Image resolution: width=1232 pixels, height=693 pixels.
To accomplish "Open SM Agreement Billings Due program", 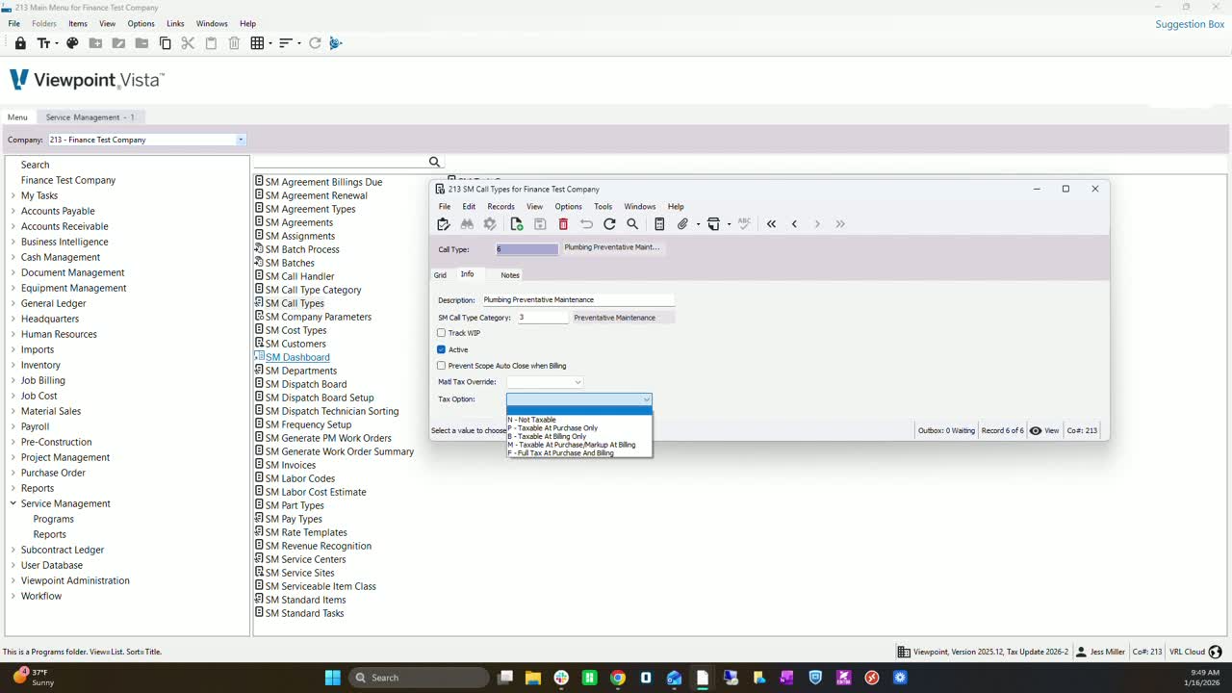I will 323,182.
